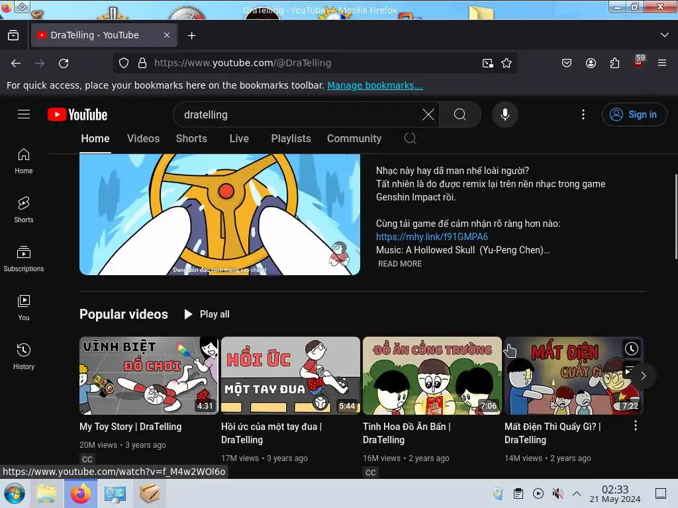Switch to the Playlists tab

291,138
